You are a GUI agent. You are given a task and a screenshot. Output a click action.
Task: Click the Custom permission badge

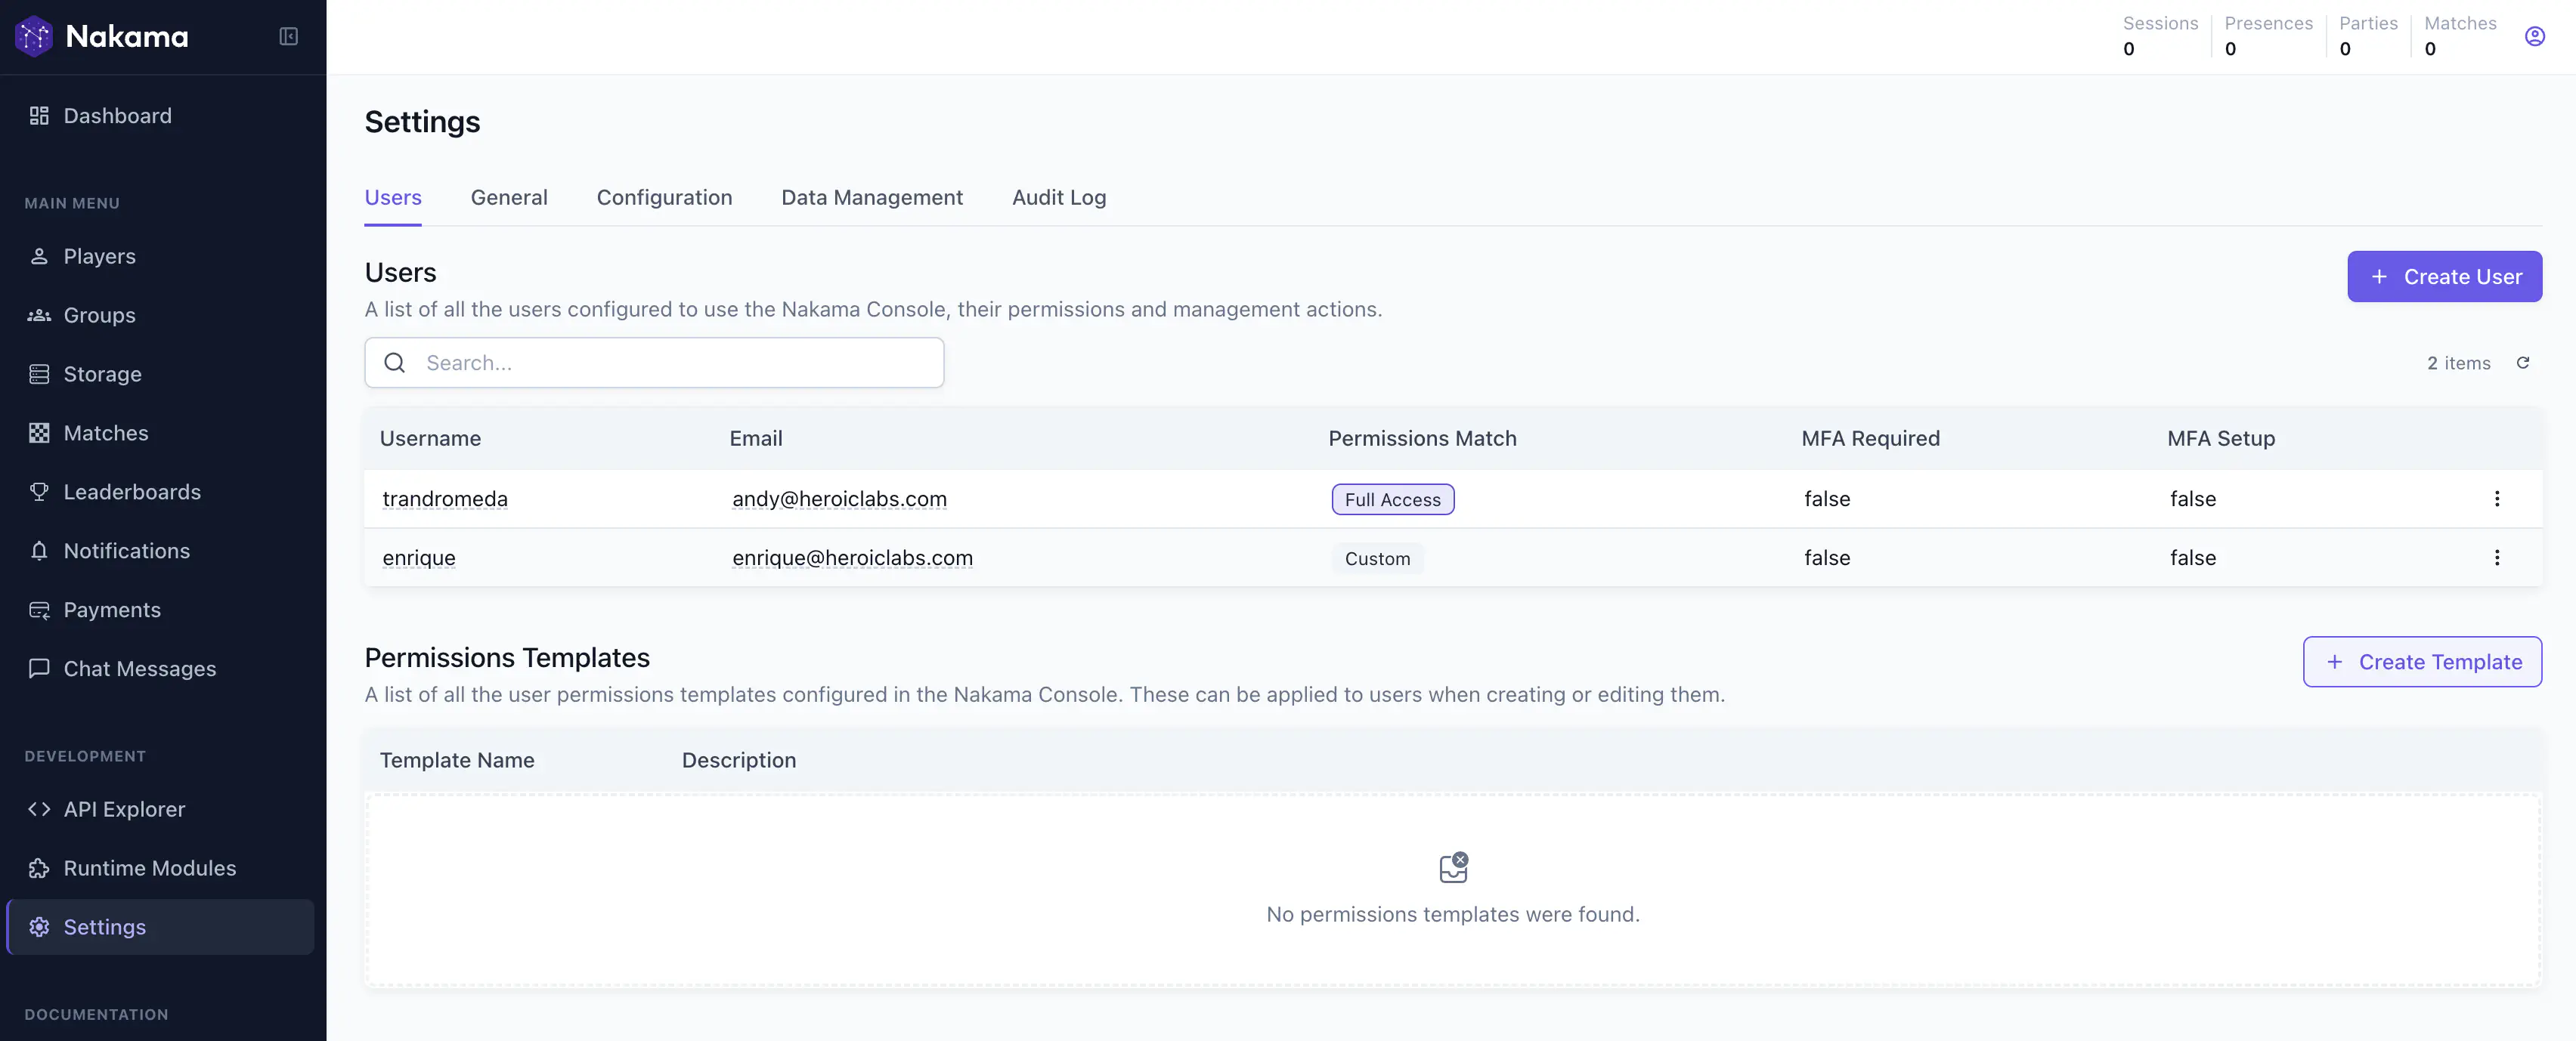pos(1377,558)
